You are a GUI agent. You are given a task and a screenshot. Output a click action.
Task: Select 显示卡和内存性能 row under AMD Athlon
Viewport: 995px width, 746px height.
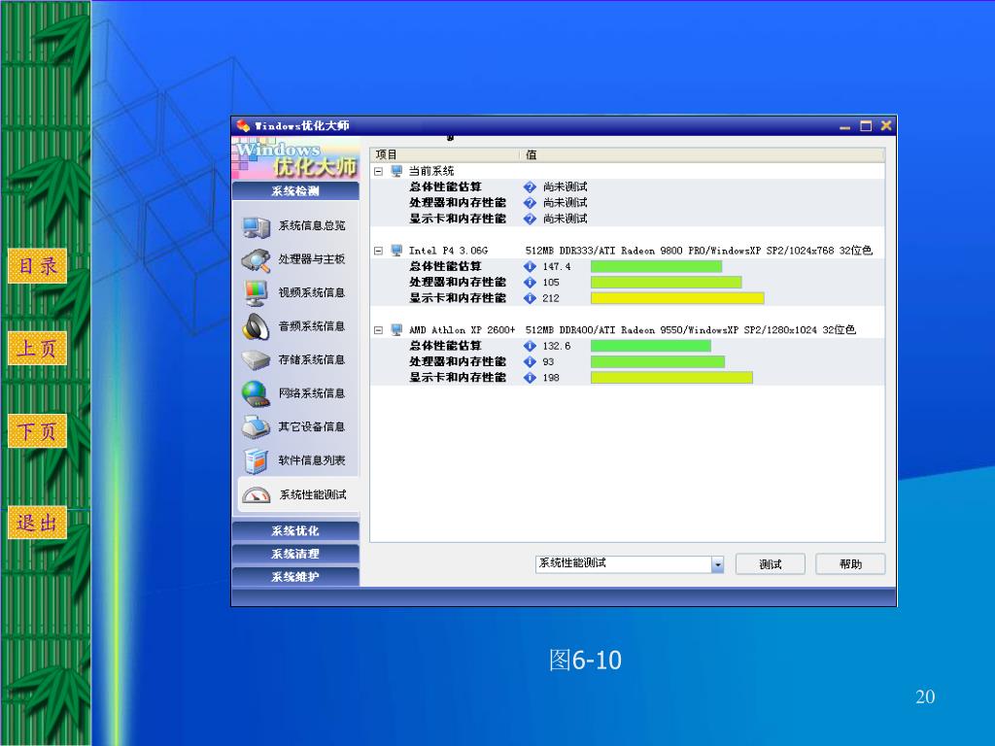pos(627,378)
